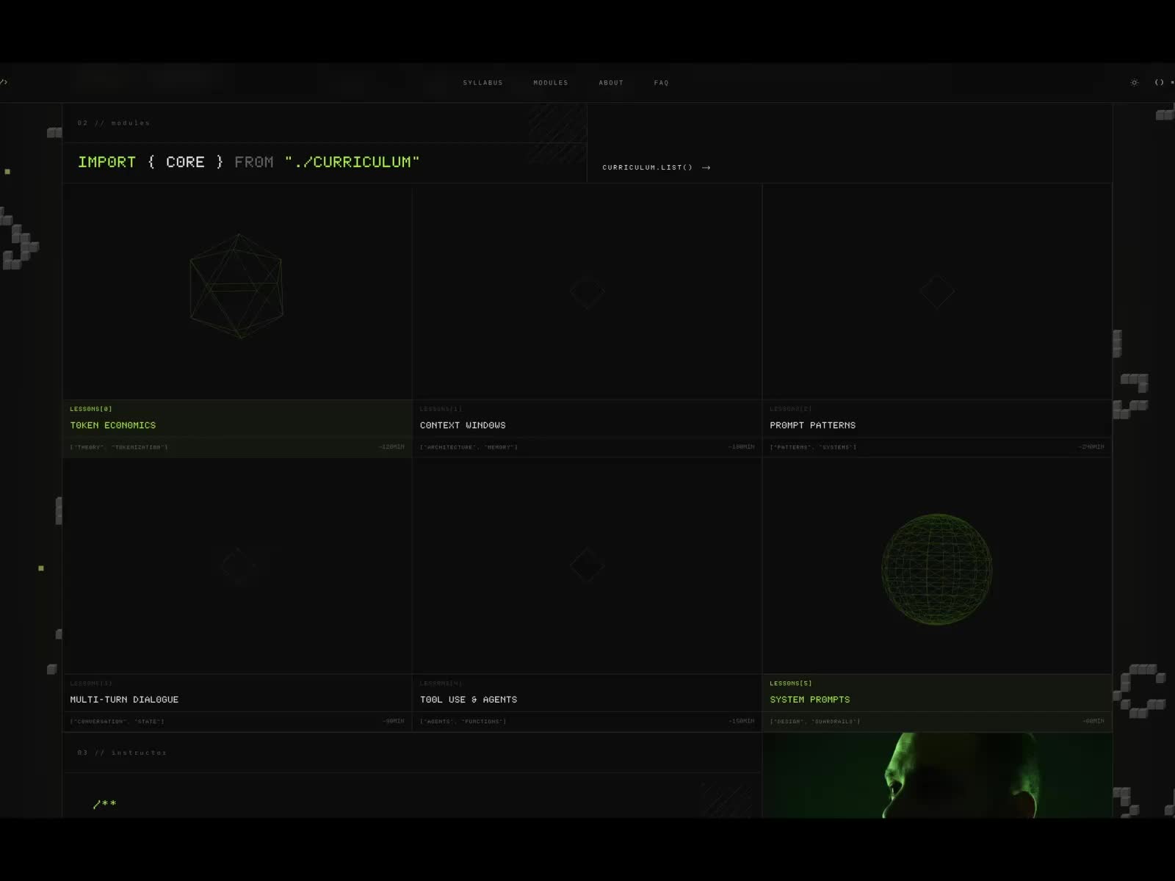Click diamond icon above Prompt Patterns
Image resolution: width=1175 pixels, height=881 pixels.
[x=936, y=292]
